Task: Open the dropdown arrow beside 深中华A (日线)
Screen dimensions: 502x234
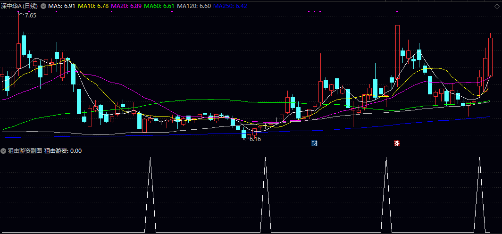Action: [43, 6]
